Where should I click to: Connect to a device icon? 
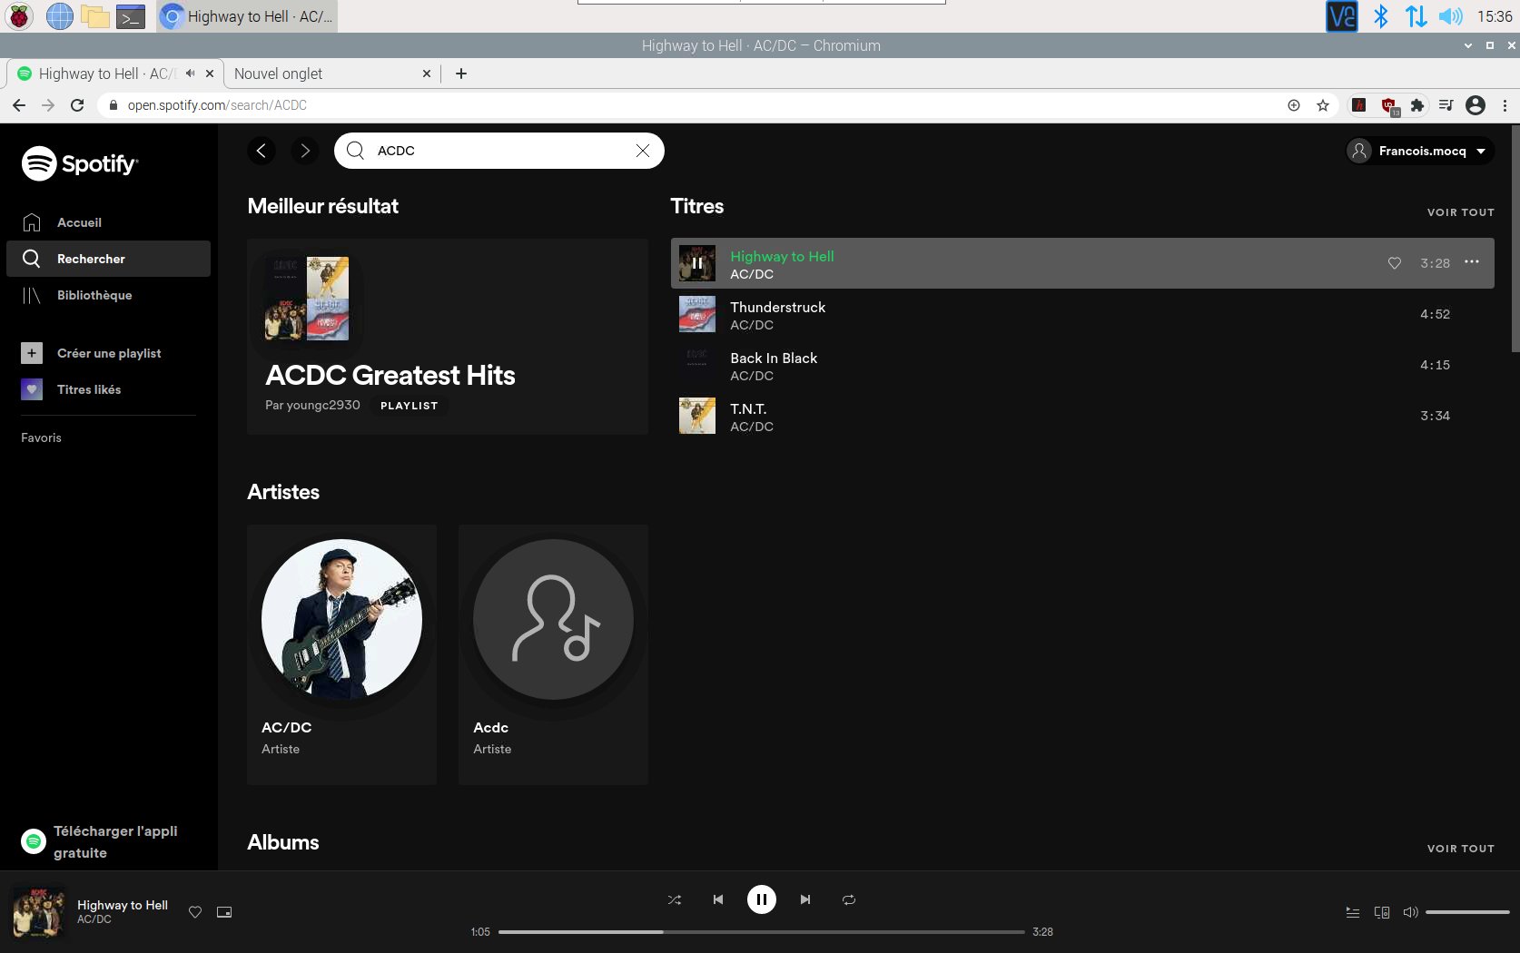click(1382, 912)
